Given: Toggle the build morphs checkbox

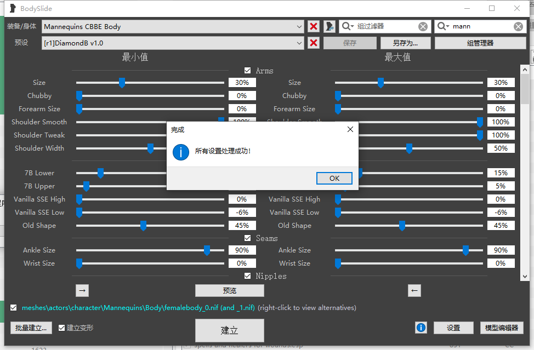Looking at the screenshot, I should [x=61, y=328].
